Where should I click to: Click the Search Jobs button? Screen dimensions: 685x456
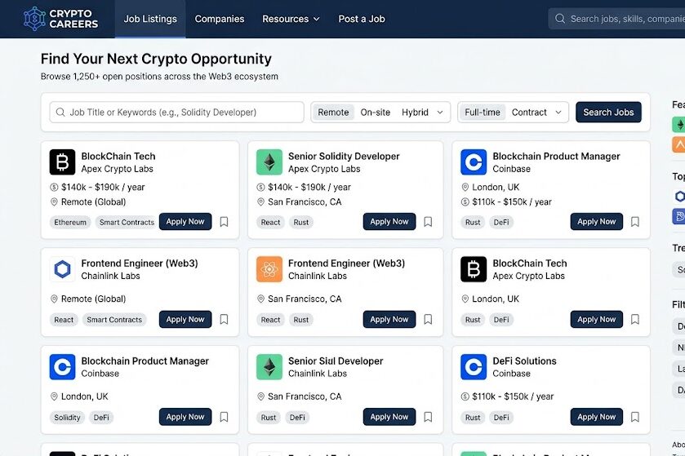tap(608, 112)
